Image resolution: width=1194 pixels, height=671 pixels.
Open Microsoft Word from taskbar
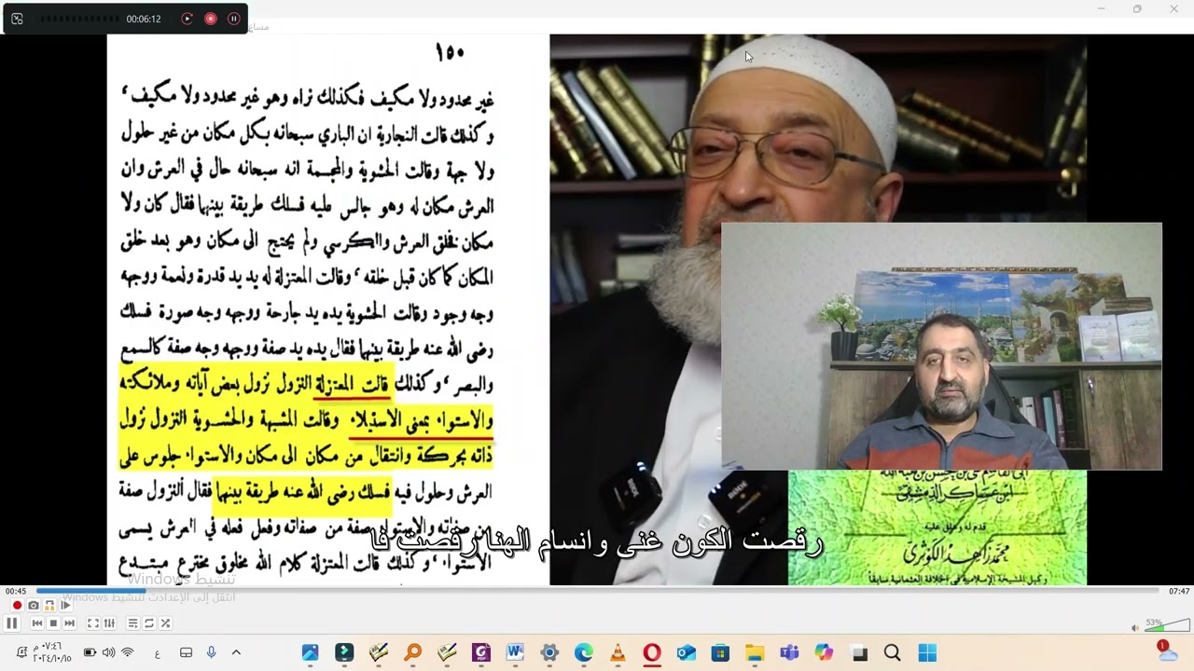(515, 653)
